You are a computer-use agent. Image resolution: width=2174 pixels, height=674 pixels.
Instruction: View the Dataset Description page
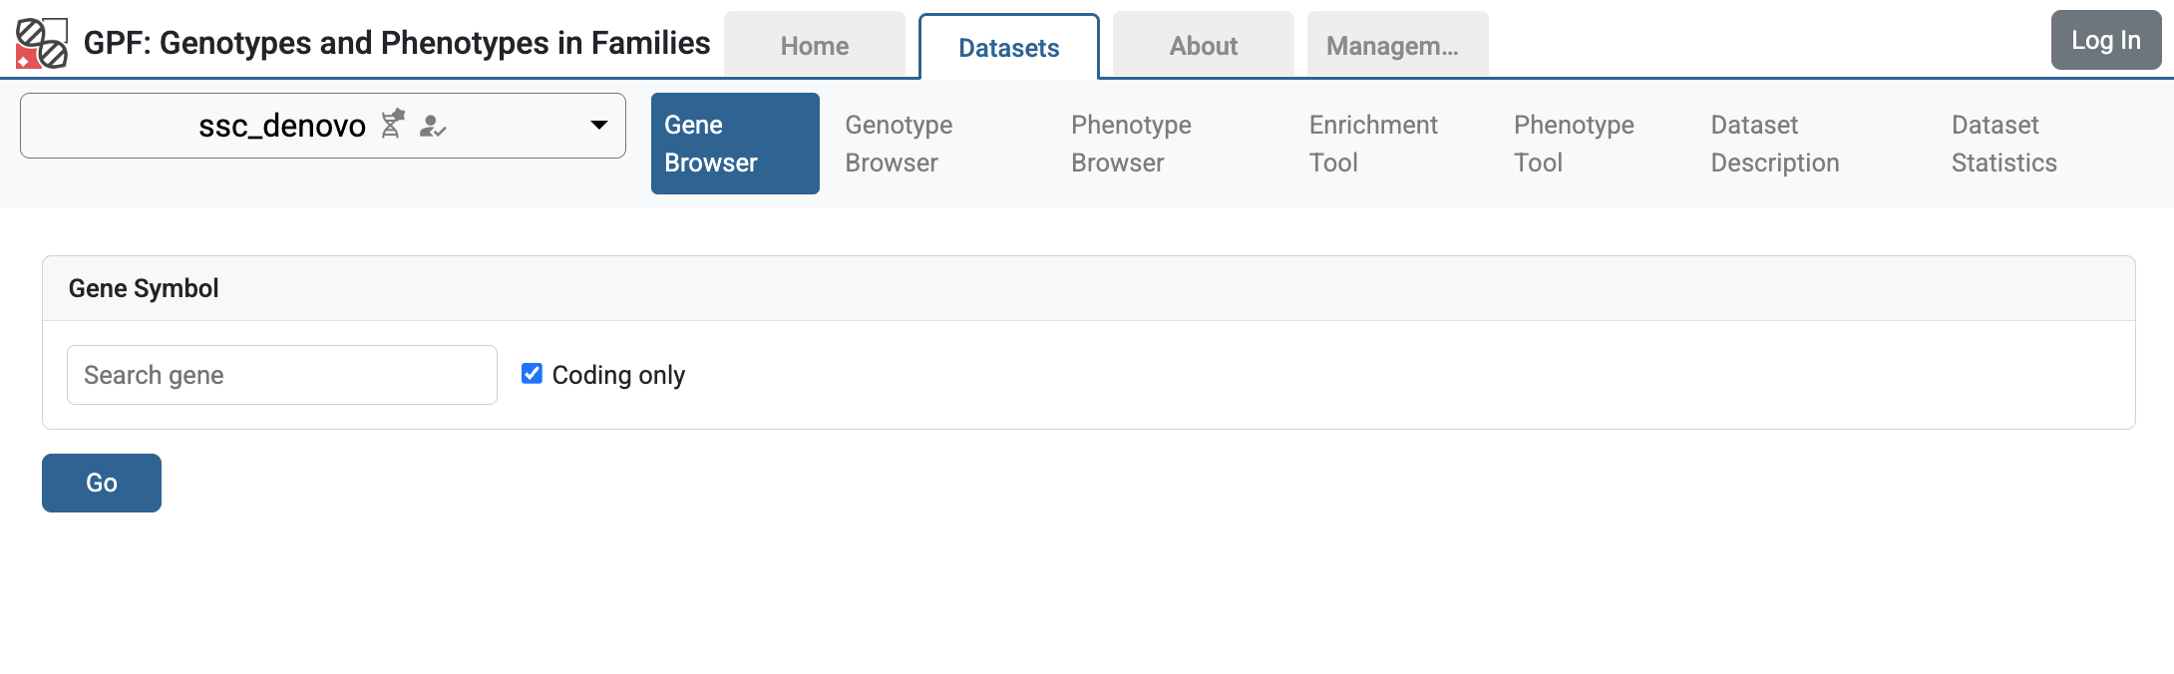pyautogui.click(x=1774, y=144)
